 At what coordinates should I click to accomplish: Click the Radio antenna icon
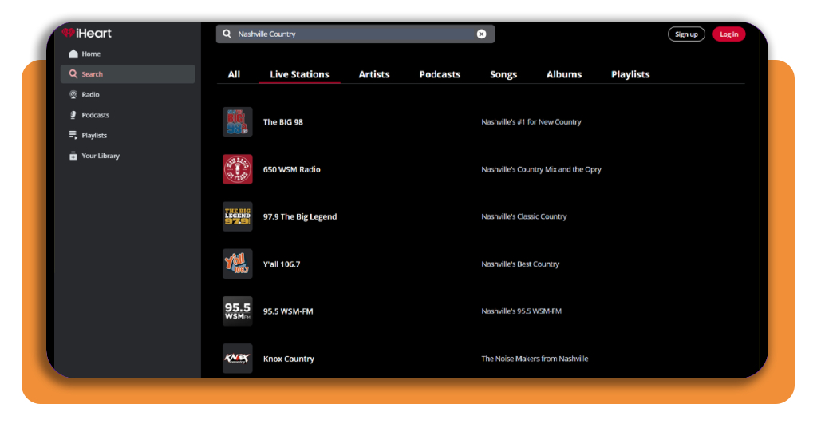[73, 94]
